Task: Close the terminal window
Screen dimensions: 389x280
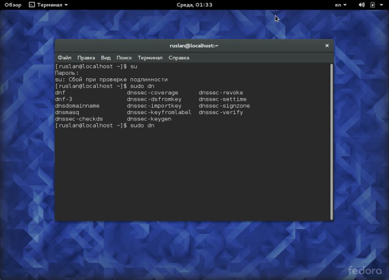Action: (327, 45)
